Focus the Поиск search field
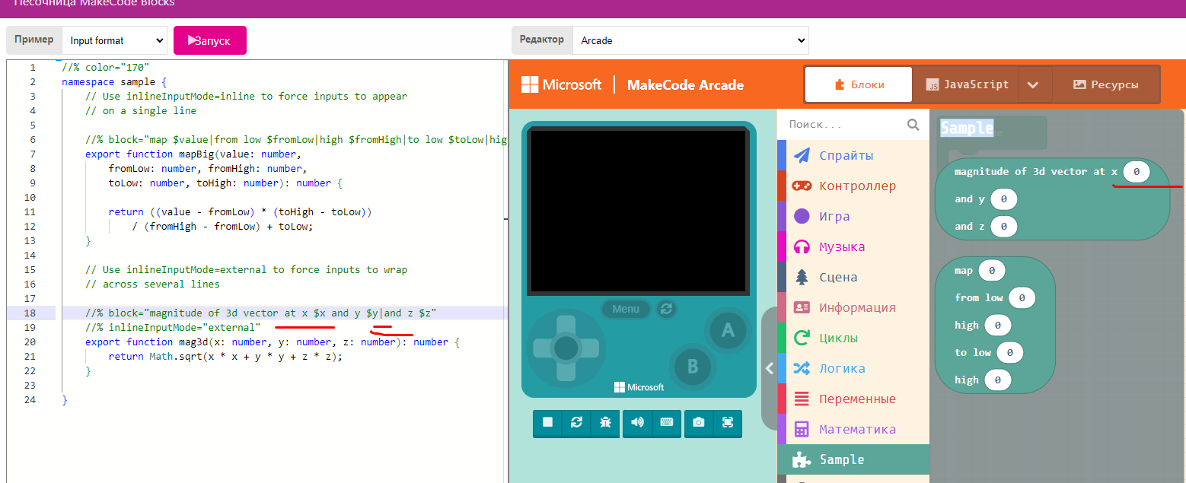Image resolution: width=1186 pixels, height=483 pixels. click(845, 124)
